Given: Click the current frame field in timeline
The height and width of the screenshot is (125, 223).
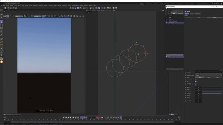Looking at the screenshot, I should (x=92, y=117).
